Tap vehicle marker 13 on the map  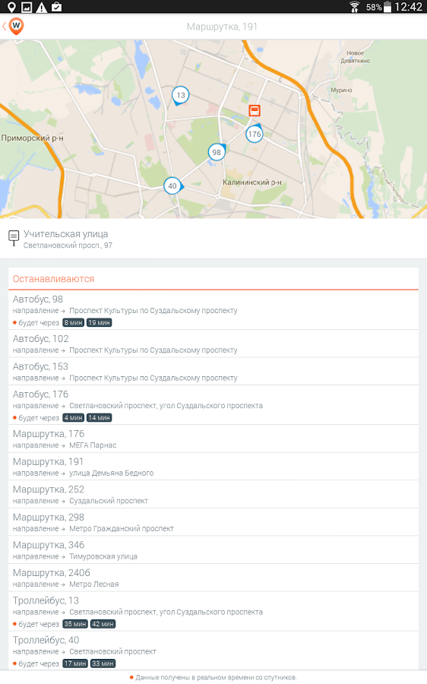[180, 96]
